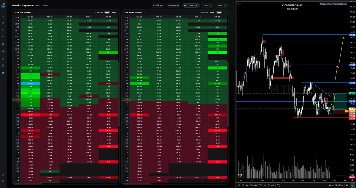
Task: Switch to Multi-map view
Action: (191, 5)
